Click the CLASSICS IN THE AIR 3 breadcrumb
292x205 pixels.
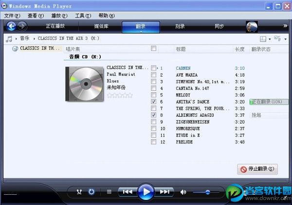coord(68,38)
